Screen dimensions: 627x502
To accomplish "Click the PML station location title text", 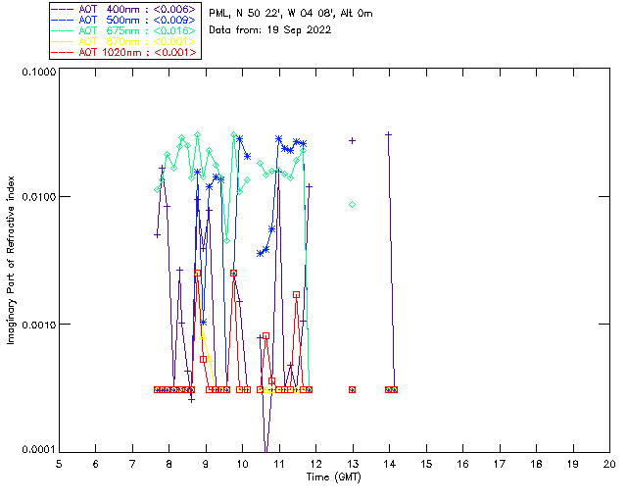I will [291, 14].
